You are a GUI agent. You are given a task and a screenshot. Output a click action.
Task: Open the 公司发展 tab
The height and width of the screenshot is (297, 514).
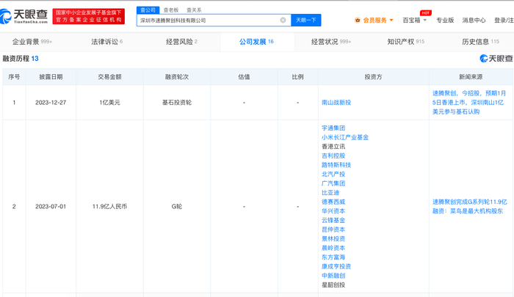click(256, 42)
